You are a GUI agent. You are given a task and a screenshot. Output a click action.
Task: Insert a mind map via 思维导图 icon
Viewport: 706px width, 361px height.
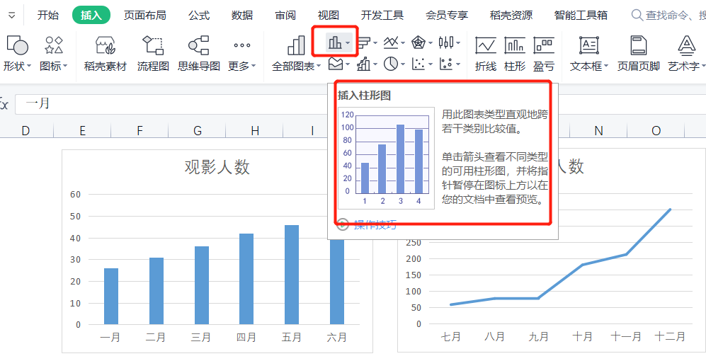pyautogui.click(x=198, y=45)
